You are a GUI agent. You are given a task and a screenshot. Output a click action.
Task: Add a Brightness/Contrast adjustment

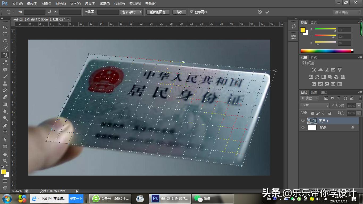314,70
